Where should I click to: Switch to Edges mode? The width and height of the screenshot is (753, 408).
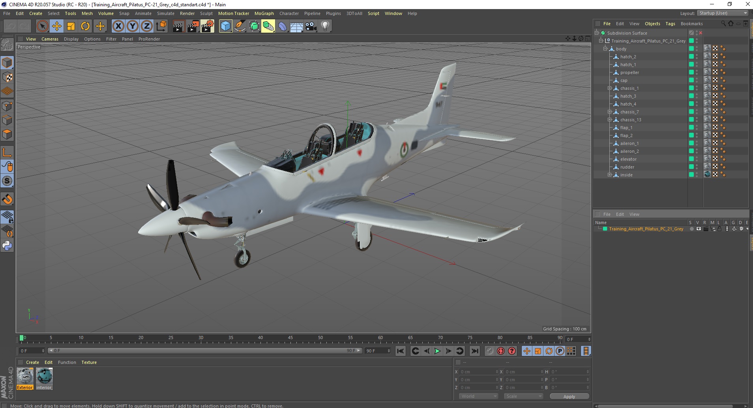[7, 120]
